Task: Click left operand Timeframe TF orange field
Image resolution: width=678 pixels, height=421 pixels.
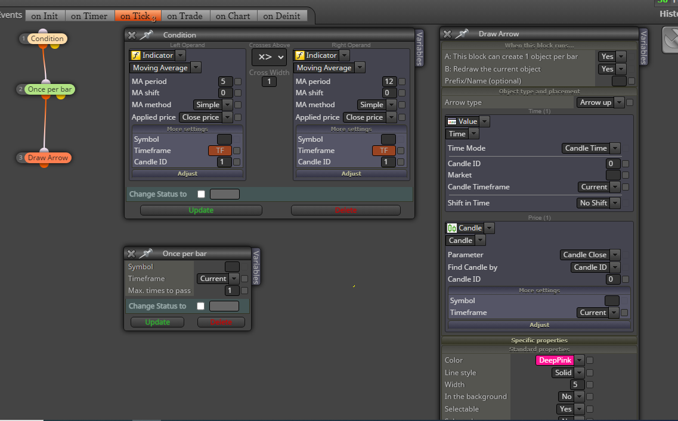Action: pos(220,151)
